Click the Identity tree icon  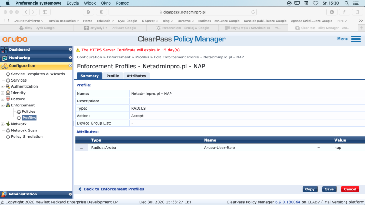tap(8, 93)
